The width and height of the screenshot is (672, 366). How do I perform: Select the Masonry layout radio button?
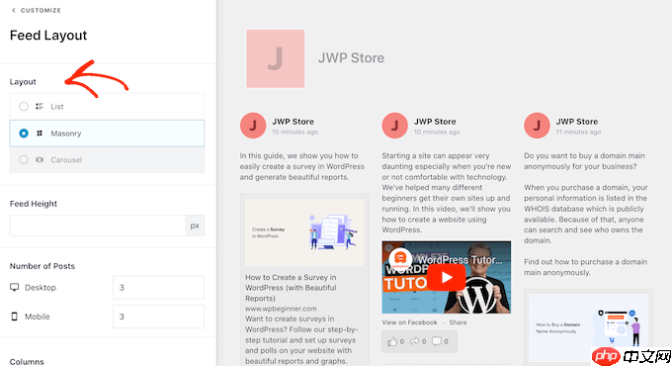[24, 134]
